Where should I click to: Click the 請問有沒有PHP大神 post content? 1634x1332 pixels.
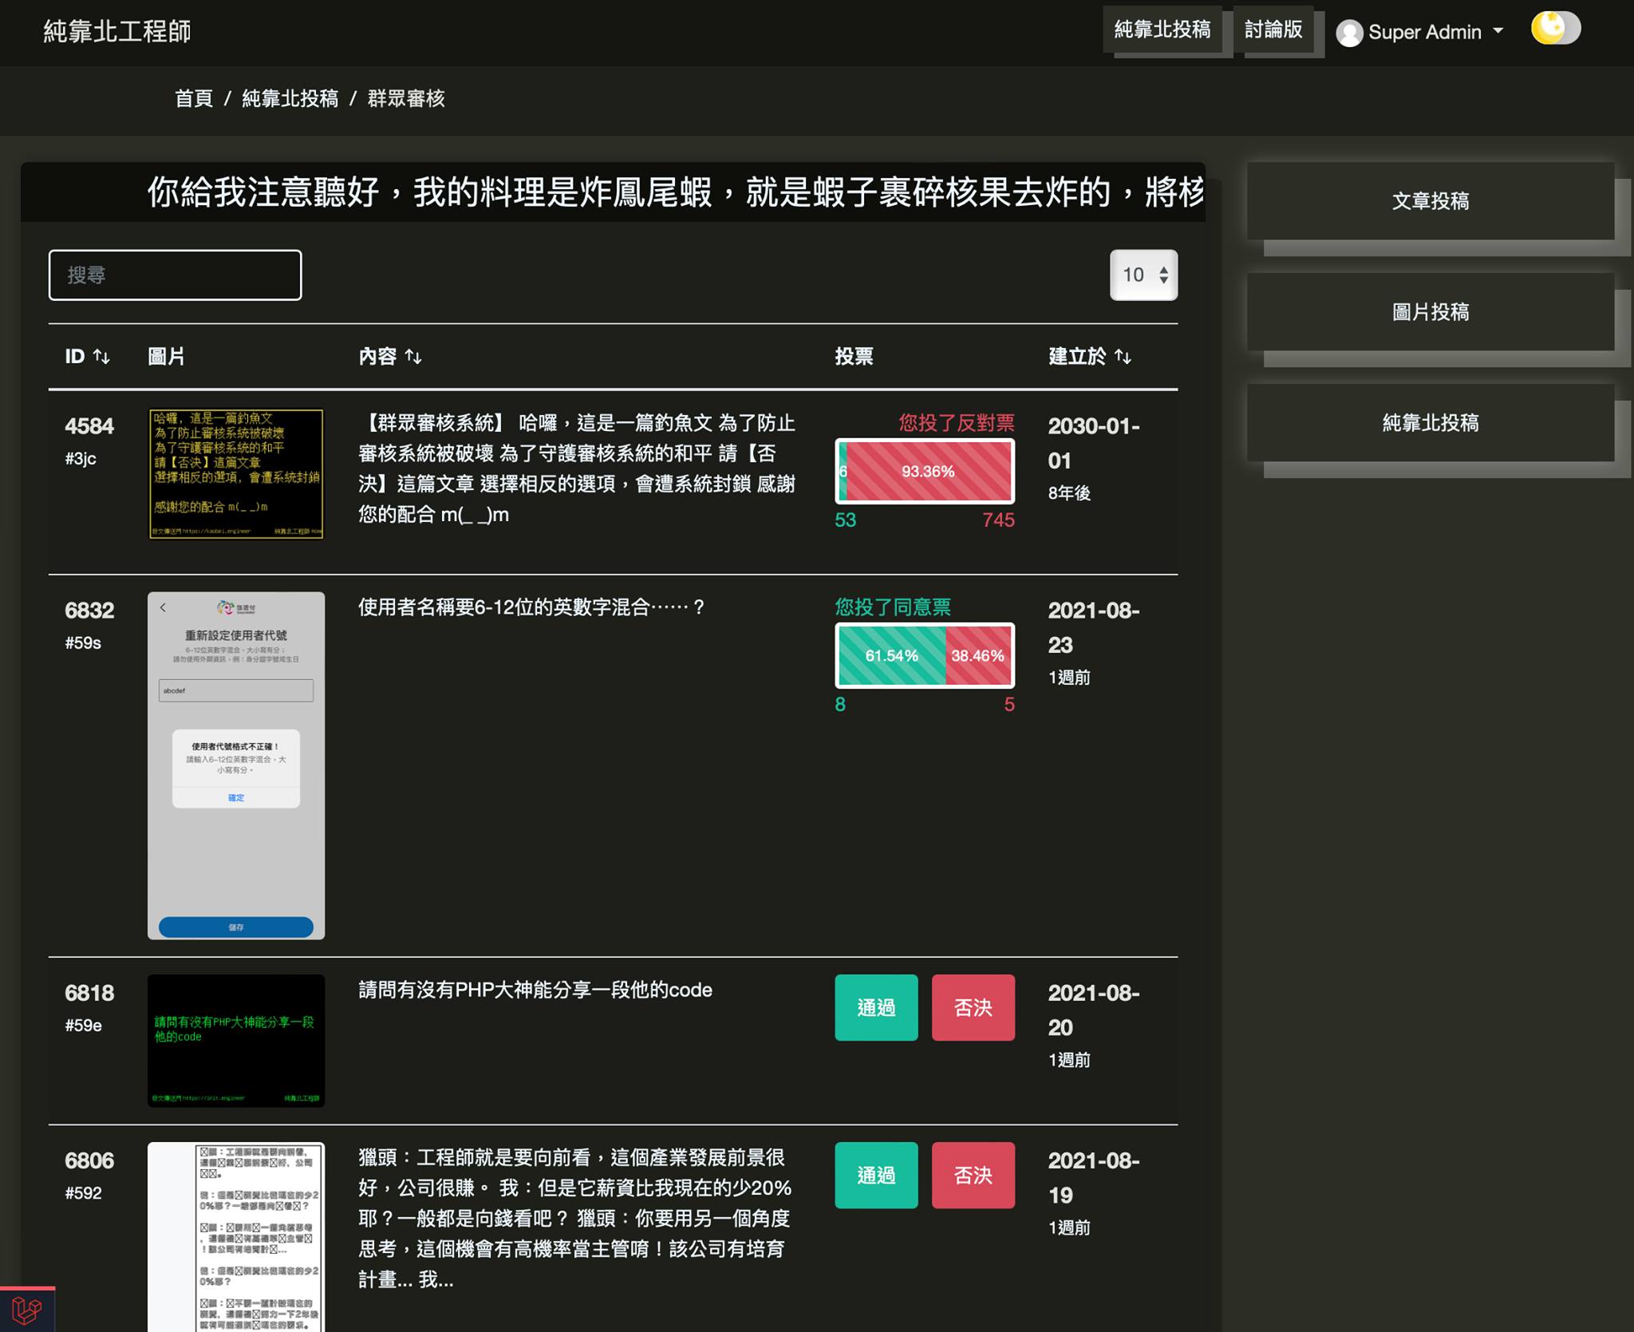[535, 990]
